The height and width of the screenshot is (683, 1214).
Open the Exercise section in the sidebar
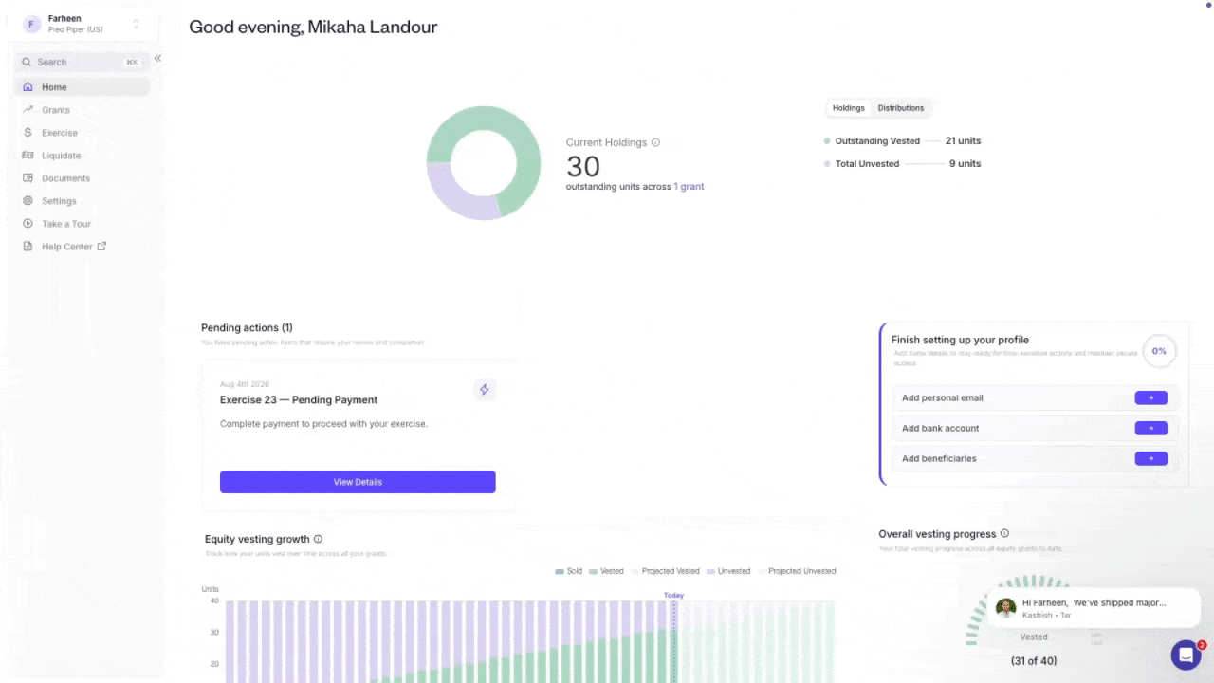pyautogui.click(x=82, y=133)
